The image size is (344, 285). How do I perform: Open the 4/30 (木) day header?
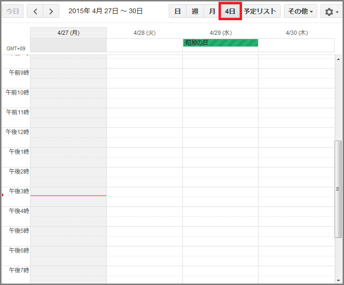[x=297, y=33]
